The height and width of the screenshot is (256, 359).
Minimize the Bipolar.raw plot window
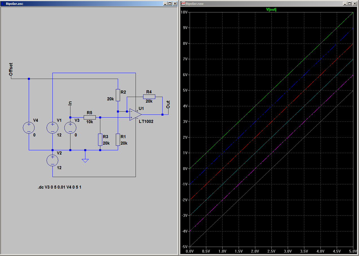coord(345,4)
